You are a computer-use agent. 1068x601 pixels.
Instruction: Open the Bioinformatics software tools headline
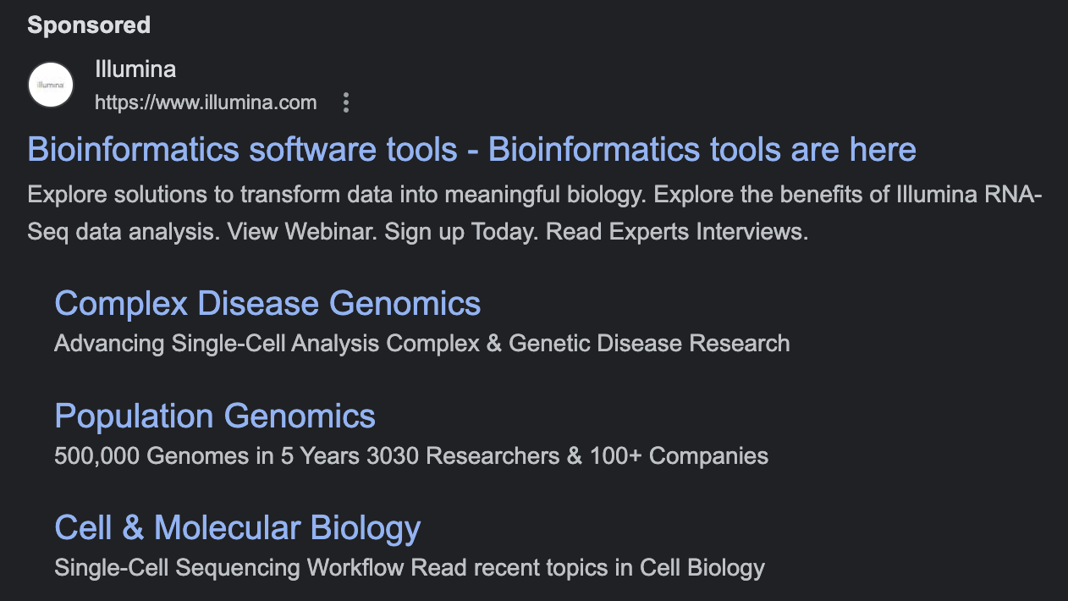471,150
